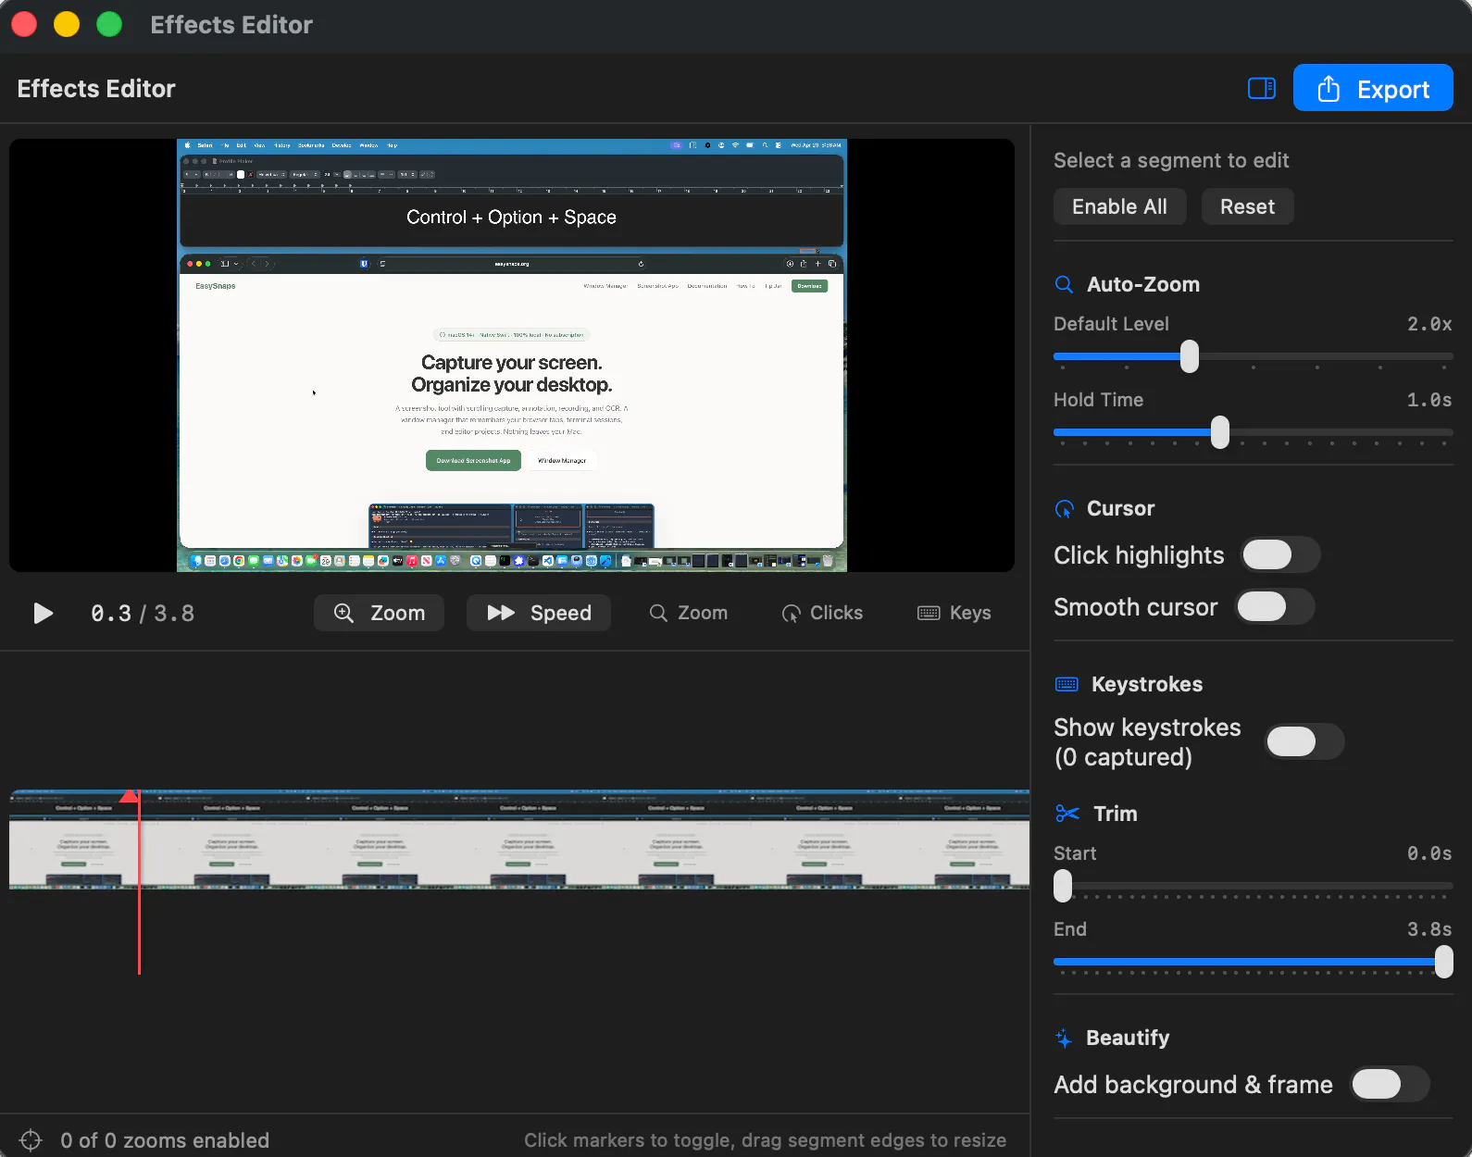1472x1157 pixels.
Task: Click the timeline thumbnail strip
Action: pyautogui.click(x=519, y=840)
